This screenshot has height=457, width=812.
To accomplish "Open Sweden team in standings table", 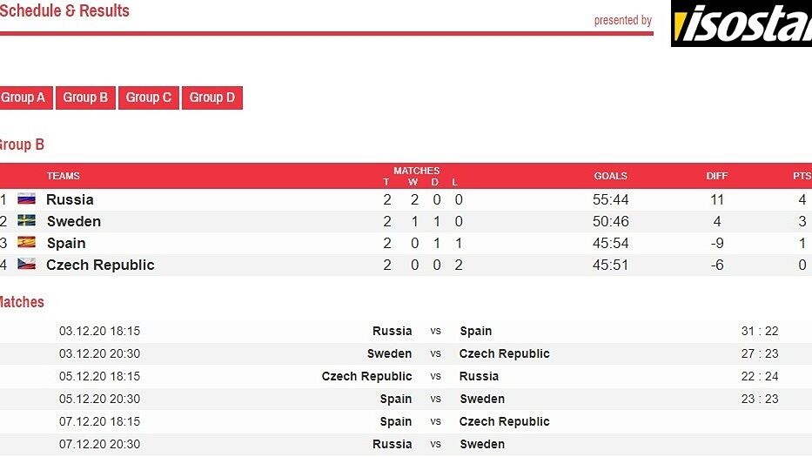I will (x=74, y=221).
